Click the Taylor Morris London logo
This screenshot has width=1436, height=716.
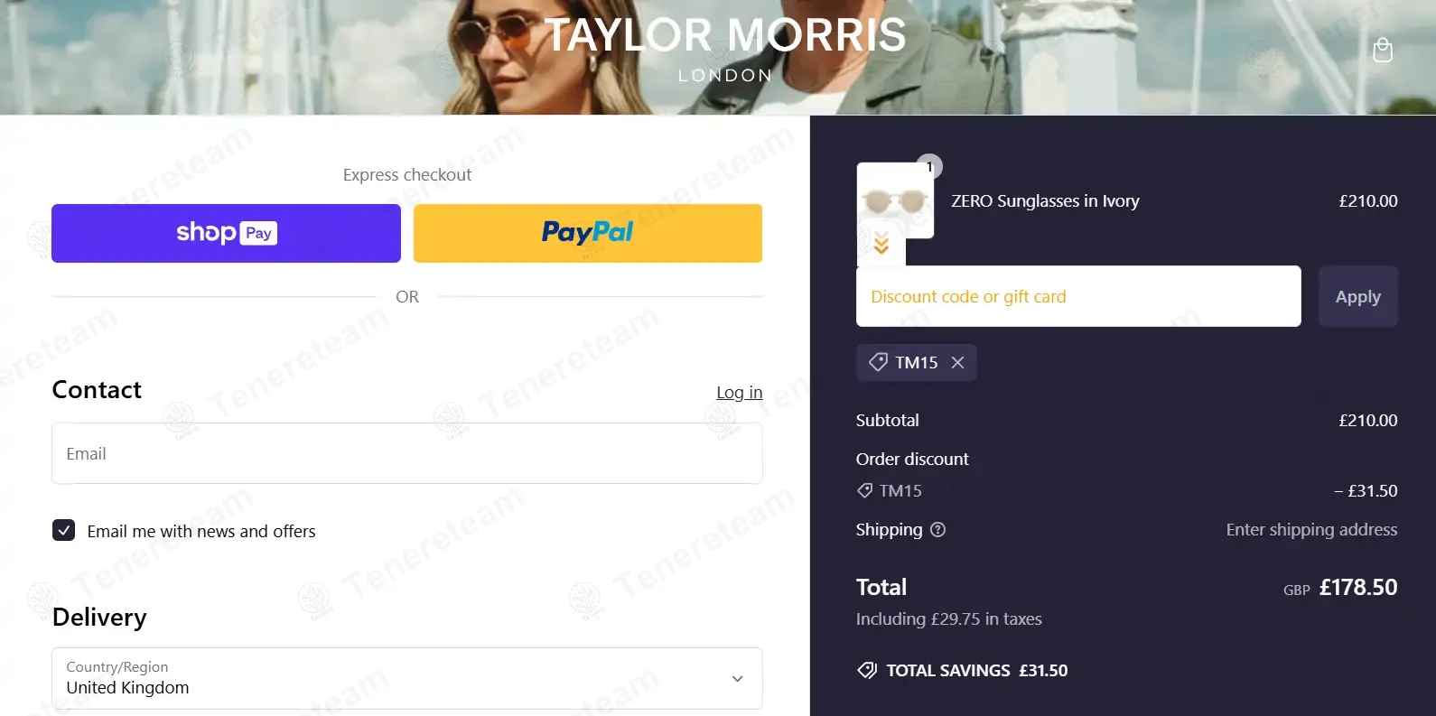tap(724, 49)
